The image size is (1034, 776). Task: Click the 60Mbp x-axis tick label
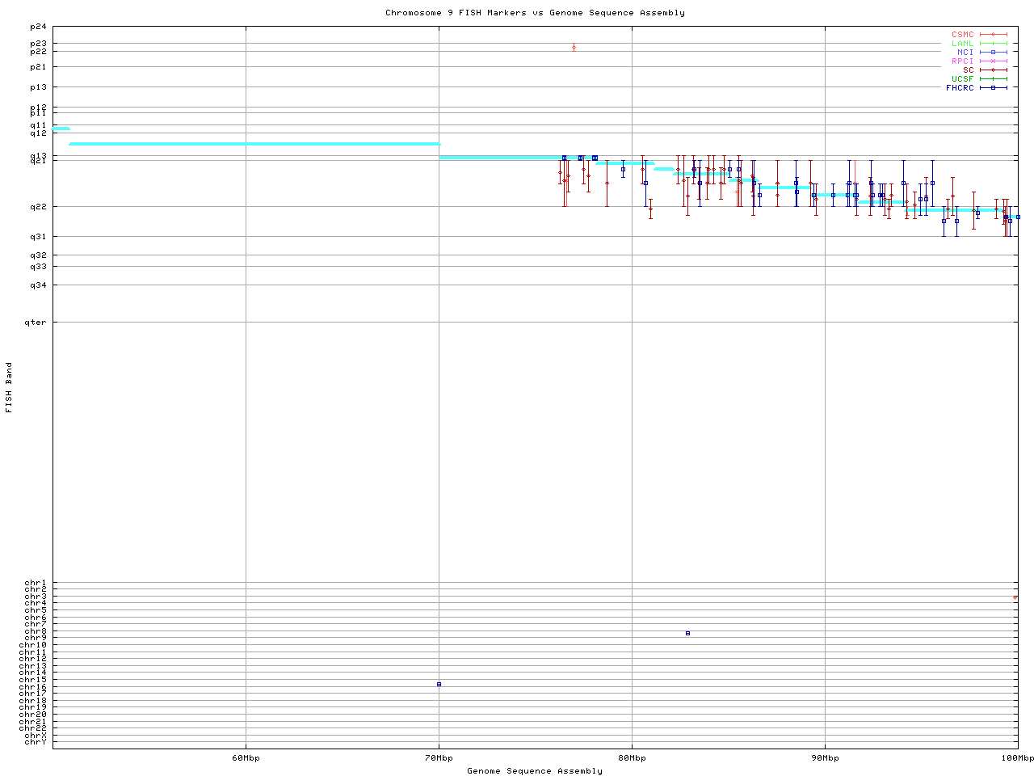(x=246, y=758)
